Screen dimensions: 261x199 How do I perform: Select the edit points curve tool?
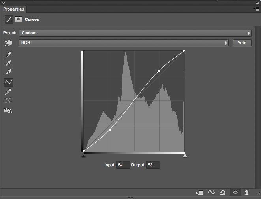[8, 82]
